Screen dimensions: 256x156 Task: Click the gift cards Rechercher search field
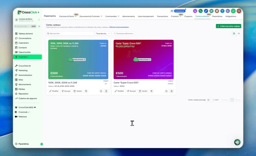[70, 33]
